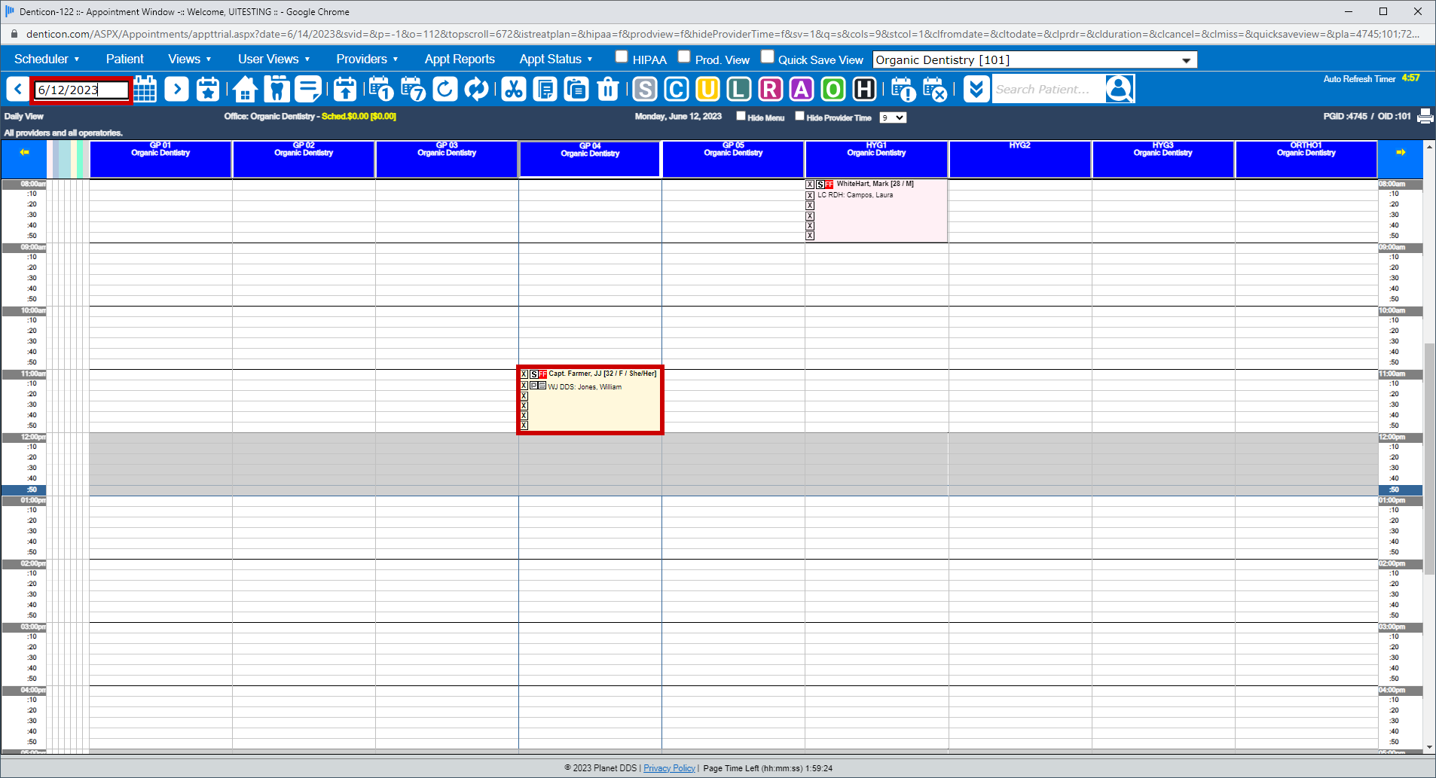The height and width of the screenshot is (778, 1436).
Task: Open the Appt Reports menu
Action: click(x=460, y=59)
